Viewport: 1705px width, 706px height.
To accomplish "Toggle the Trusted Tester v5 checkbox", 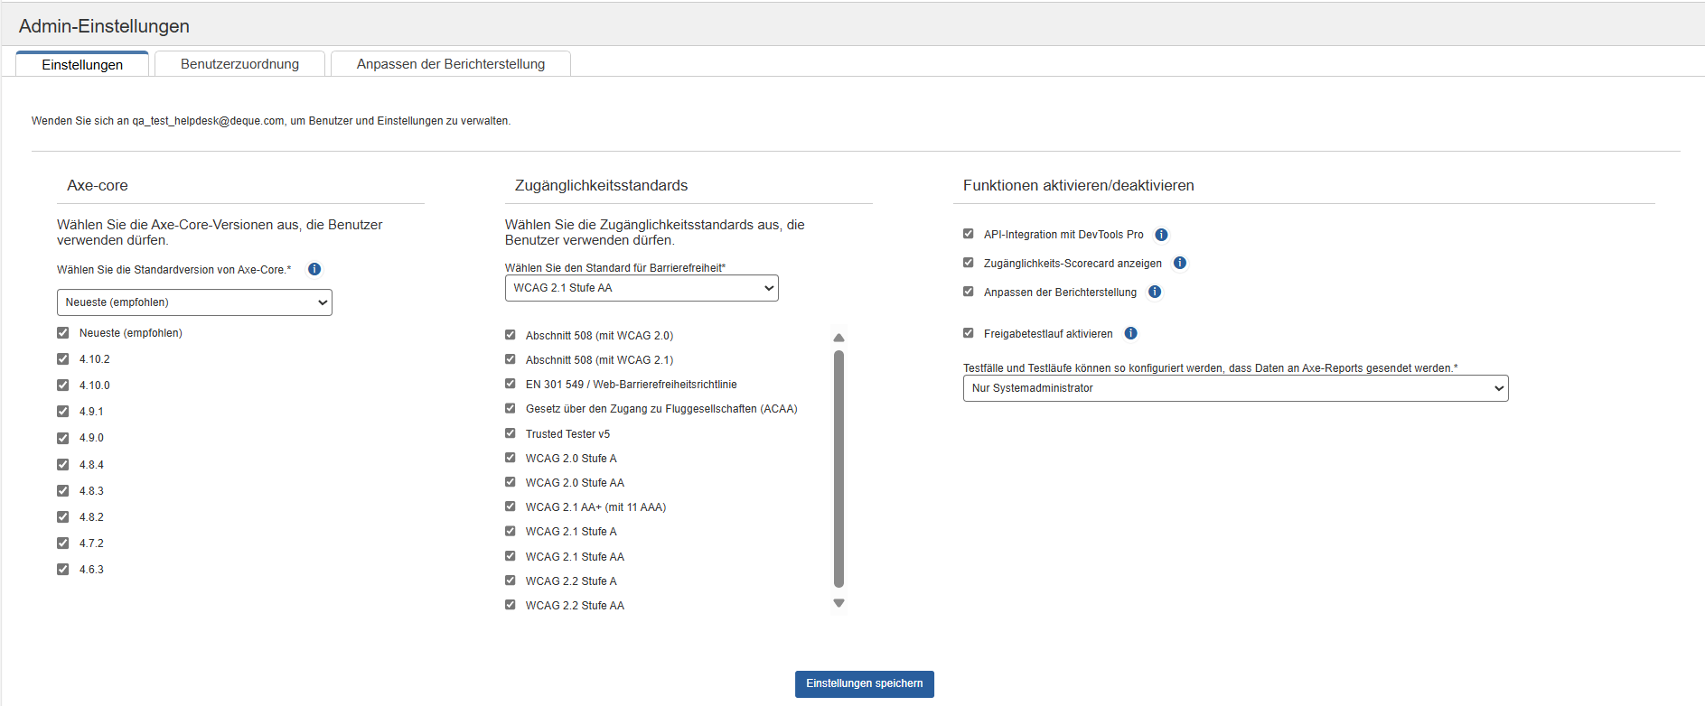I will coord(511,433).
